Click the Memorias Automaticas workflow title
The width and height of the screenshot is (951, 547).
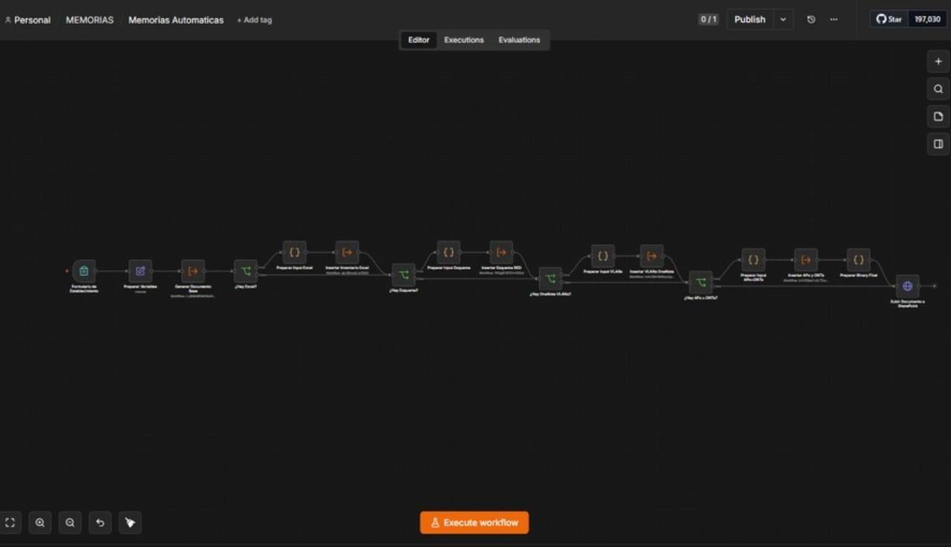[x=176, y=20]
